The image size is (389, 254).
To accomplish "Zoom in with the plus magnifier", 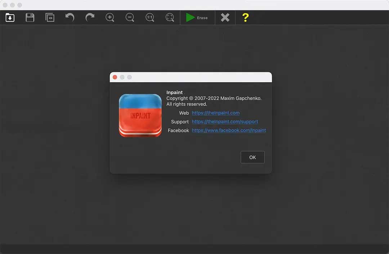I will pyautogui.click(x=110, y=17).
